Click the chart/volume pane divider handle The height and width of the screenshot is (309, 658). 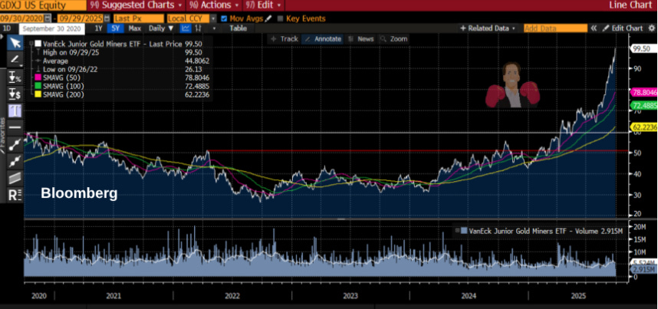tap(341, 219)
